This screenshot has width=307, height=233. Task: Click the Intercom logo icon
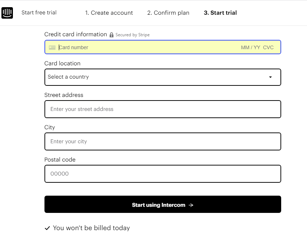tap(7, 13)
